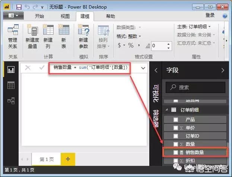This screenshot has width=232, height=177.
Task: Click the decimal places input field
Action: pos(159,46)
